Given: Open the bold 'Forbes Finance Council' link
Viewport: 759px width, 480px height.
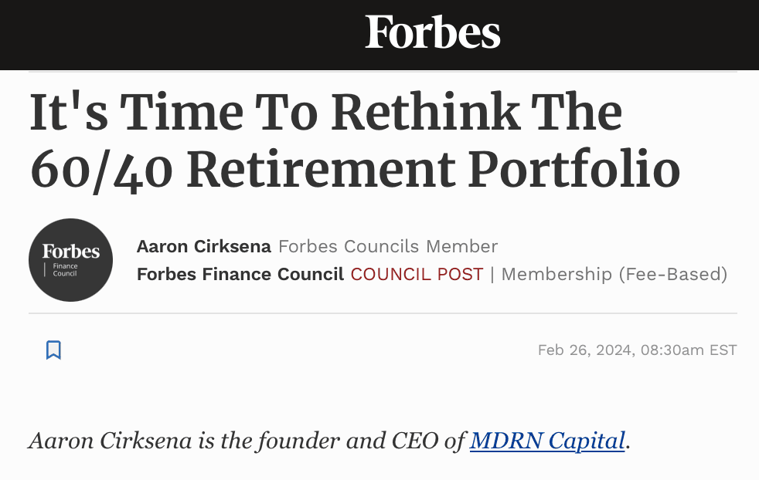Looking at the screenshot, I should pos(240,274).
